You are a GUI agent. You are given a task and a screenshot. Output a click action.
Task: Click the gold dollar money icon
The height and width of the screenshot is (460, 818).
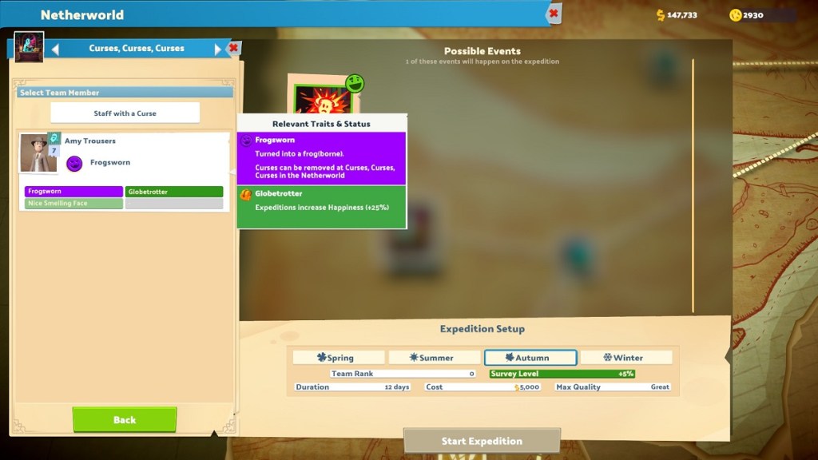(x=661, y=15)
